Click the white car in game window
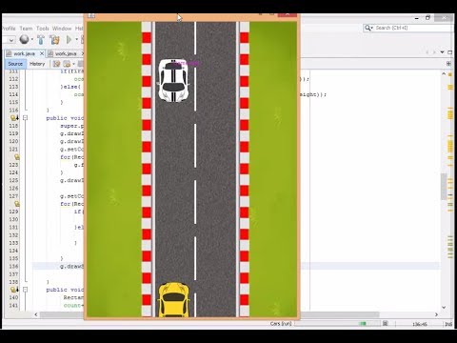 click(x=173, y=81)
